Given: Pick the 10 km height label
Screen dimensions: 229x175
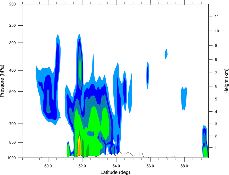Looking at the screenshot, I should [217, 31].
